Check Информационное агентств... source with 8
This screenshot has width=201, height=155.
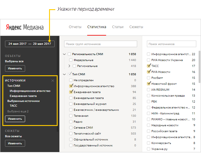click(x=148, y=137)
